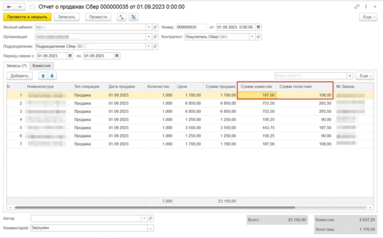This screenshot has height=238, width=383.
Task: Add the document to favorites with the star
Action: (32, 7)
